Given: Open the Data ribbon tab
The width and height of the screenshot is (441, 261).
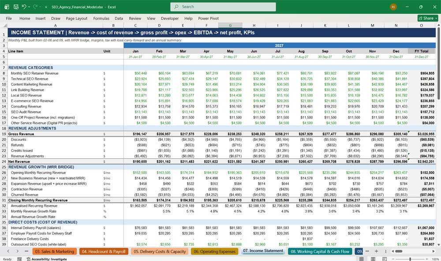Looking at the screenshot, I should click(x=119, y=18).
